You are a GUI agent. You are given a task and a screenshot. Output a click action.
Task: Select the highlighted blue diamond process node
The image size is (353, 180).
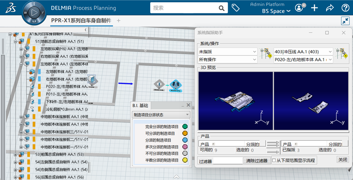coord(176,86)
